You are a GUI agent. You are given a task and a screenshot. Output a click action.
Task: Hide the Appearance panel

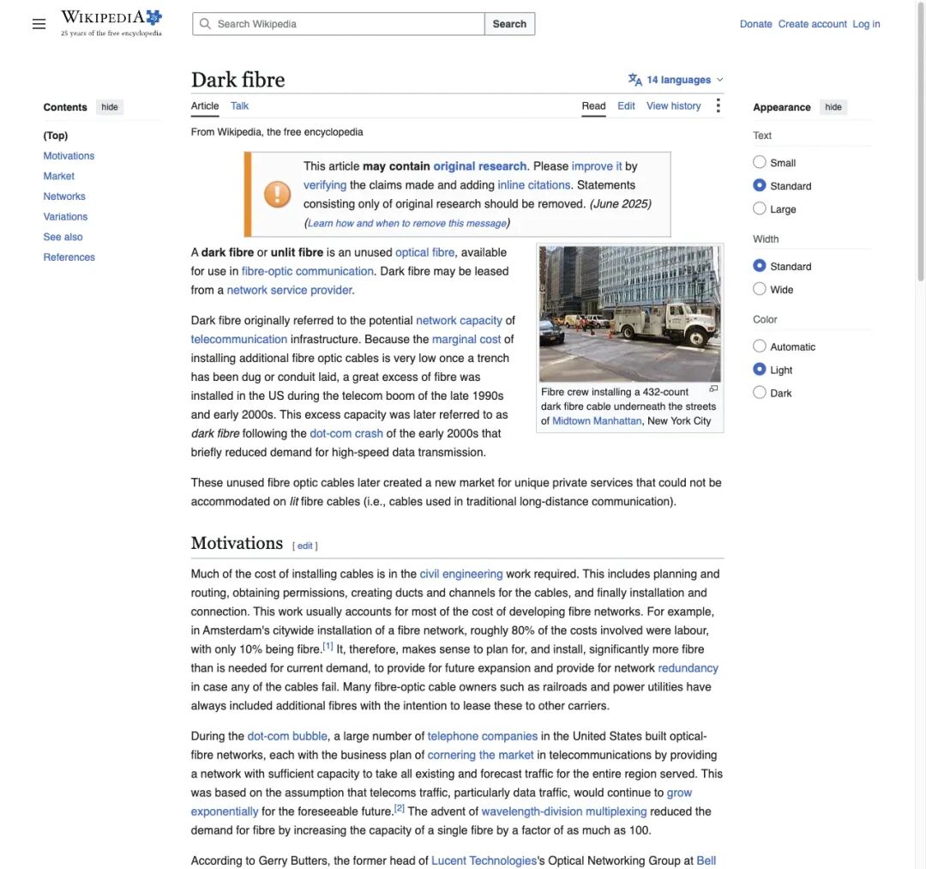point(833,107)
